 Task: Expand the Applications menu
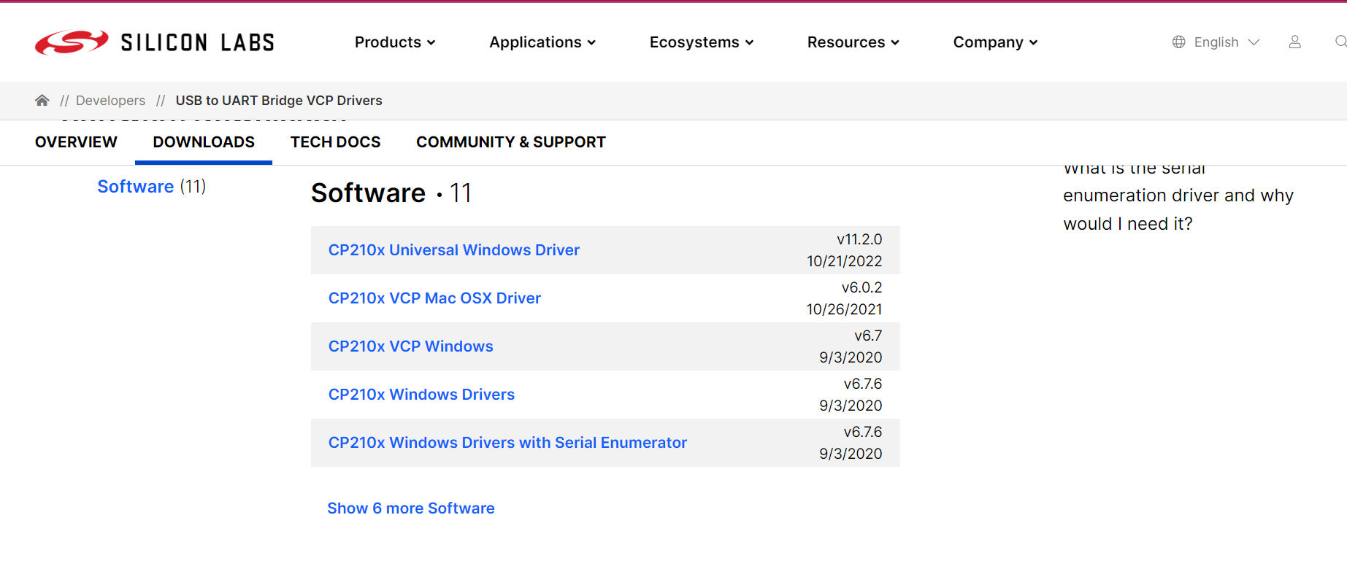[542, 42]
